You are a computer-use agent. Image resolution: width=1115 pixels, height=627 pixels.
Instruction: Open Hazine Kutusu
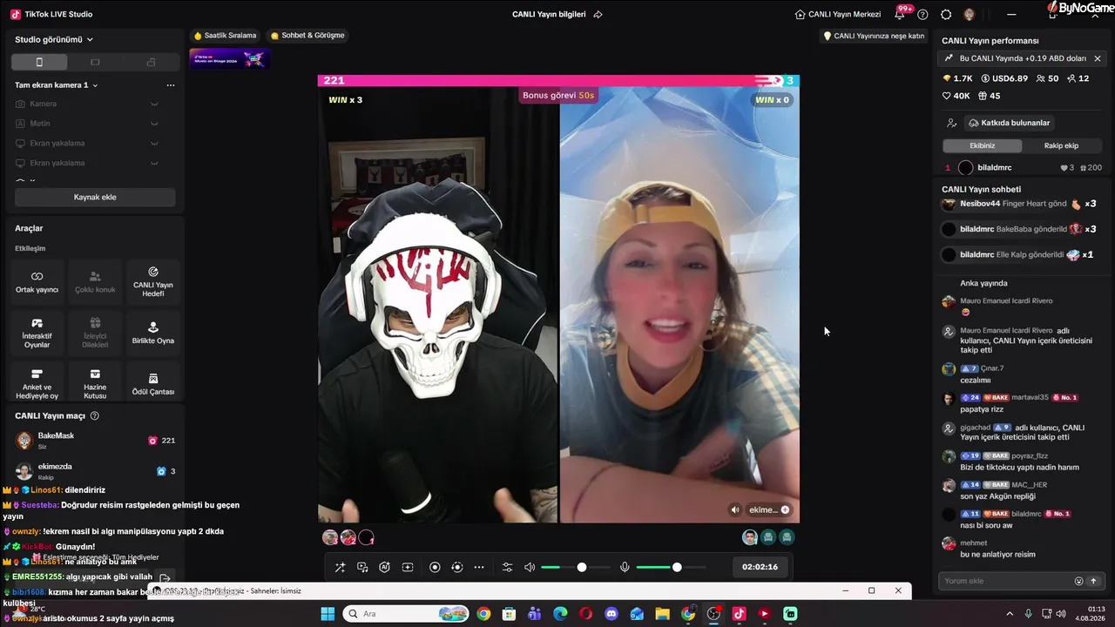point(95,383)
